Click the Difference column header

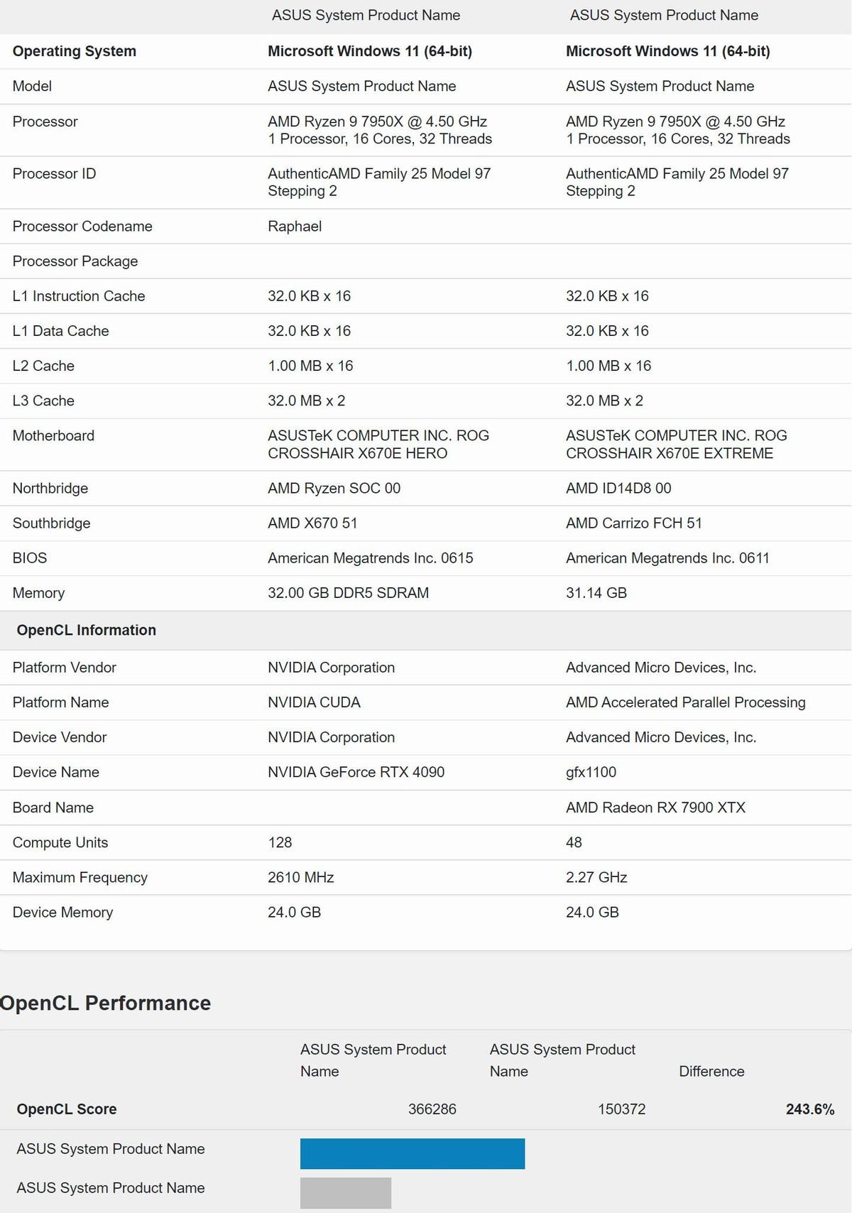click(x=711, y=1071)
